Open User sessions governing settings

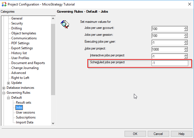[x=25, y=112]
